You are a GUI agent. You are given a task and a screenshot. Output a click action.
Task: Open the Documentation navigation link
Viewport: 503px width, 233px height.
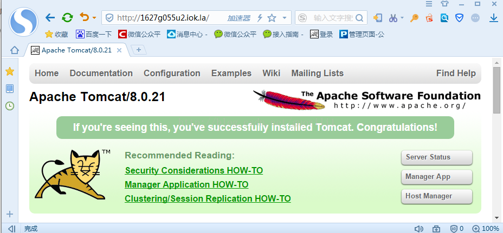coord(101,74)
